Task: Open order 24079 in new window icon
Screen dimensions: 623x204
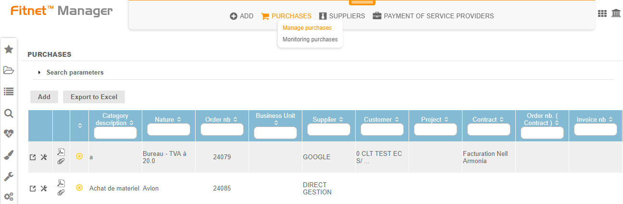Action: (x=33, y=157)
